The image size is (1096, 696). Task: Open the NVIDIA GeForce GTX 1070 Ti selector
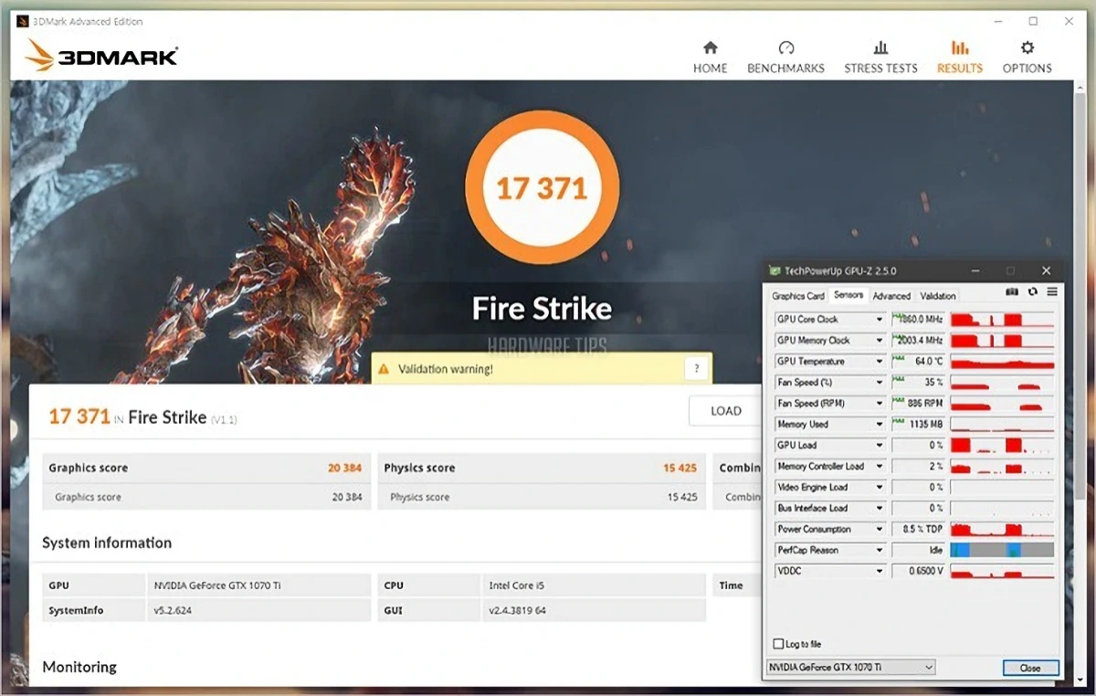[851, 668]
